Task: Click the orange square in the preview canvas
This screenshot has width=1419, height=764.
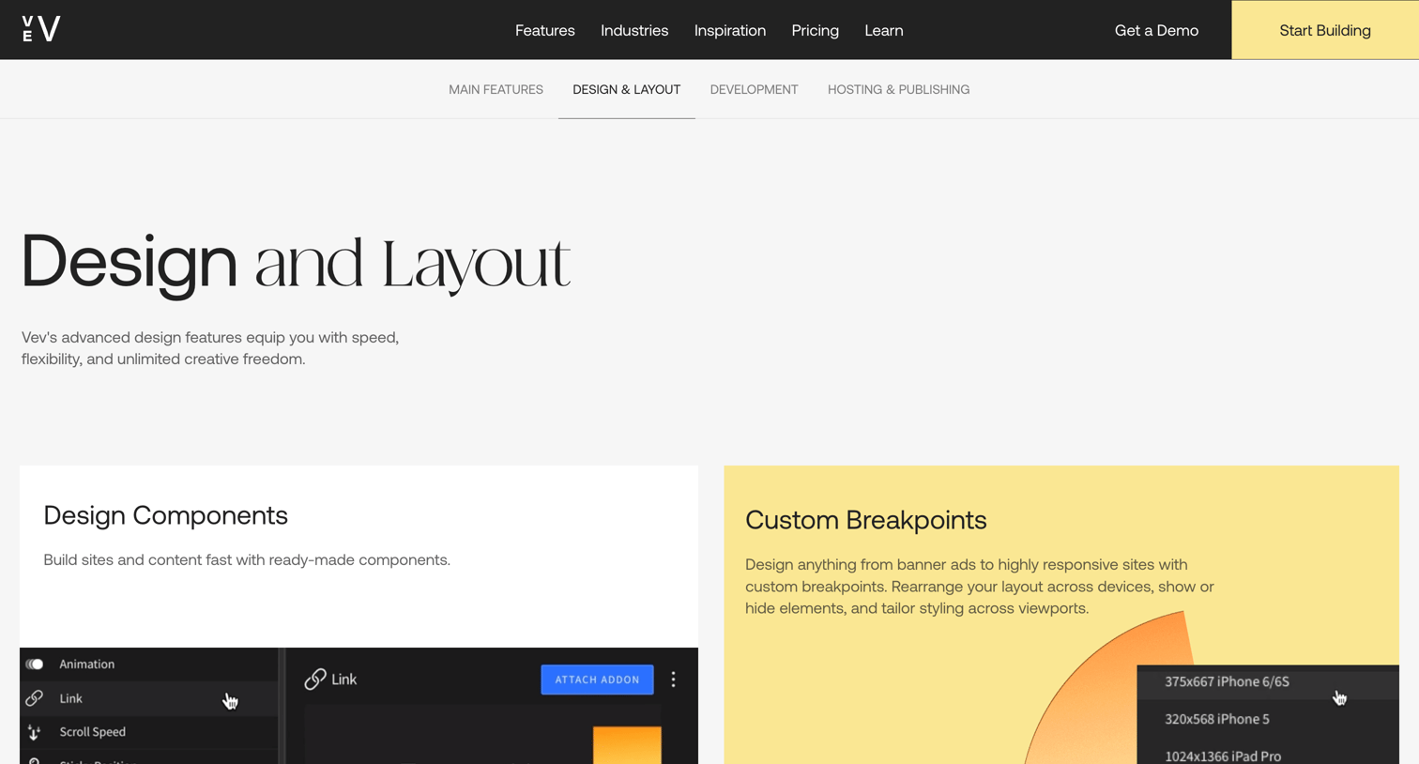Action: [x=627, y=745]
